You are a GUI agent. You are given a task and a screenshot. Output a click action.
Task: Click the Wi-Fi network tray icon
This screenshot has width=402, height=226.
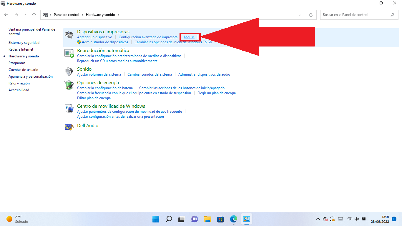(x=350, y=219)
